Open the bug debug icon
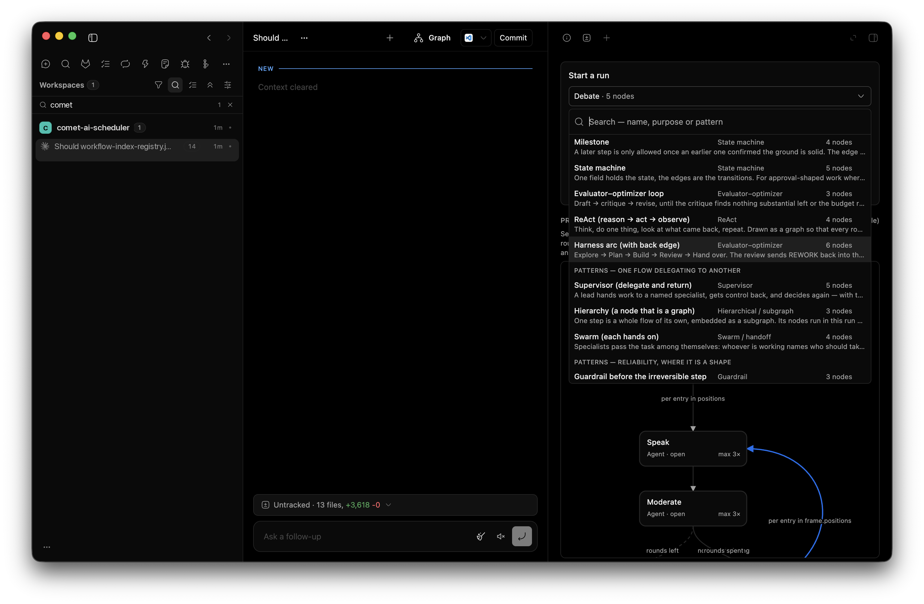Viewport: 924px width, 604px height. tap(185, 64)
